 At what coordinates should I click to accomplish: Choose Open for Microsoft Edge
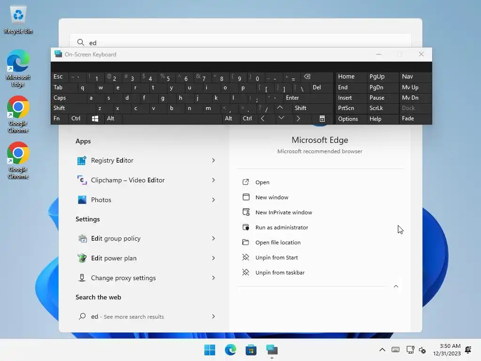click(x=320, y=182)
